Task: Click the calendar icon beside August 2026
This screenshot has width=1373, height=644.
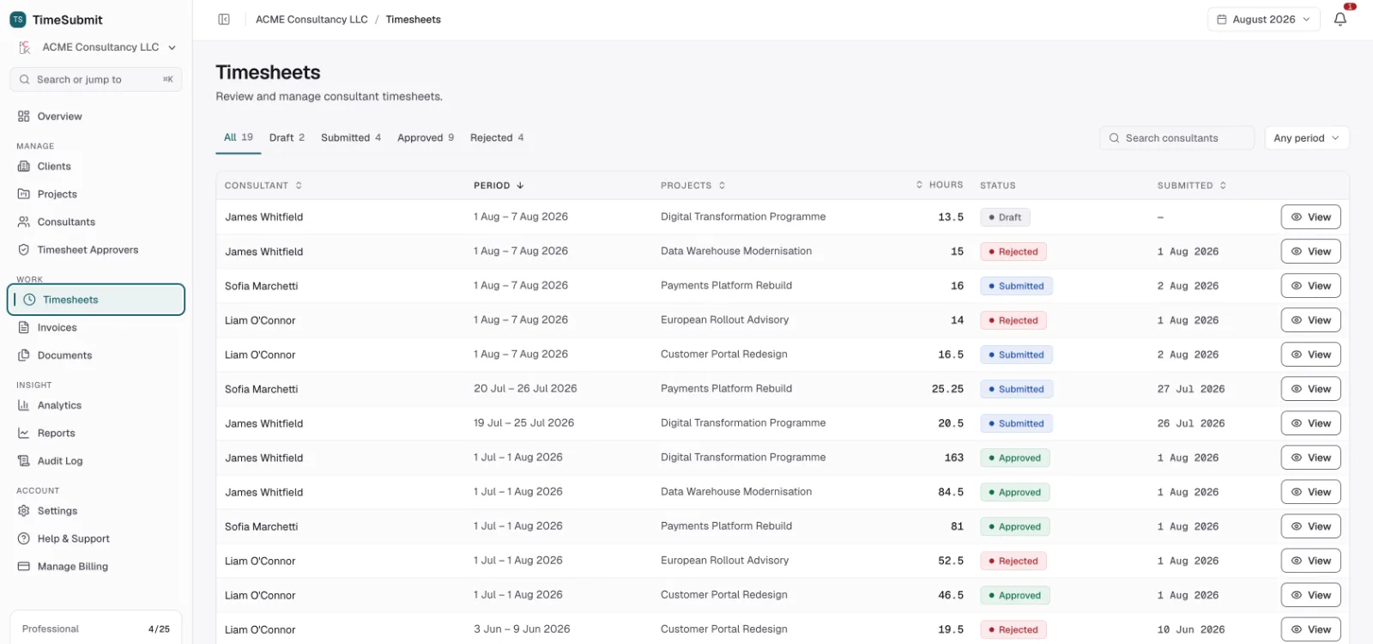Action: 1222,20
